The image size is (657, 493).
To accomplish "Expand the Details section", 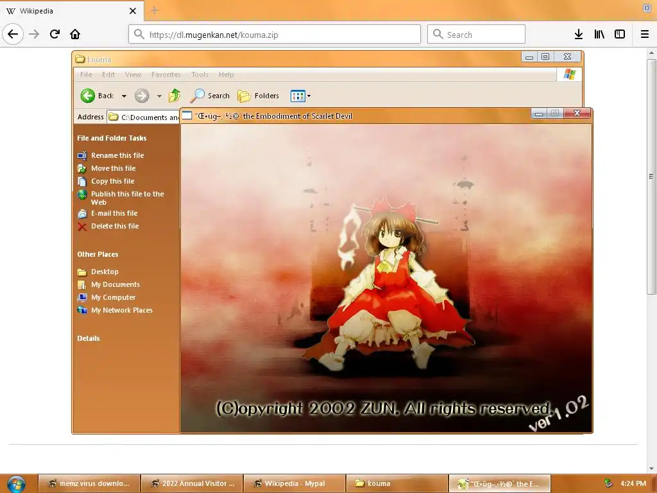I will tap(89, 338).
